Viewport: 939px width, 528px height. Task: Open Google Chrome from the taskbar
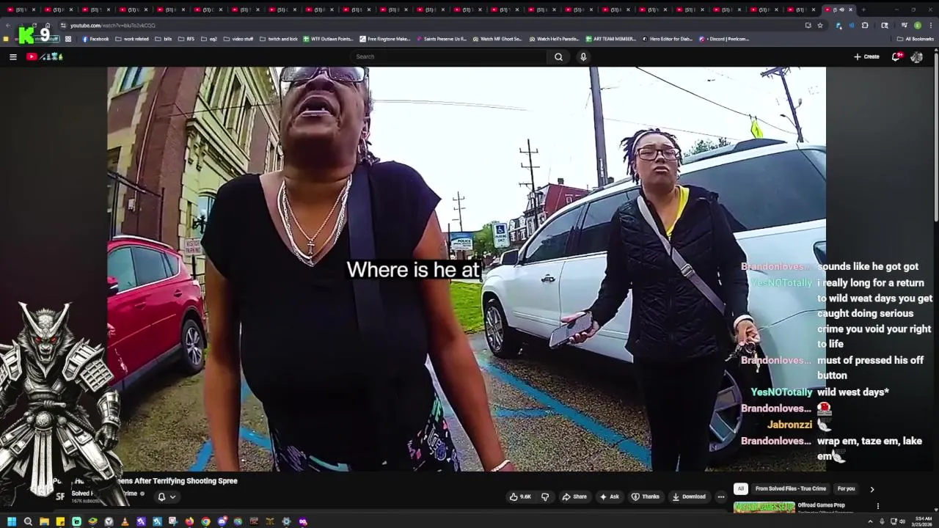tap(205, 521)
